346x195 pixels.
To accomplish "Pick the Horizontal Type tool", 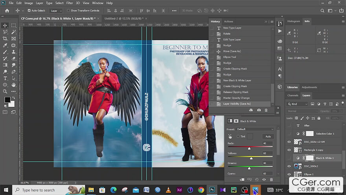I will point(5,78).
